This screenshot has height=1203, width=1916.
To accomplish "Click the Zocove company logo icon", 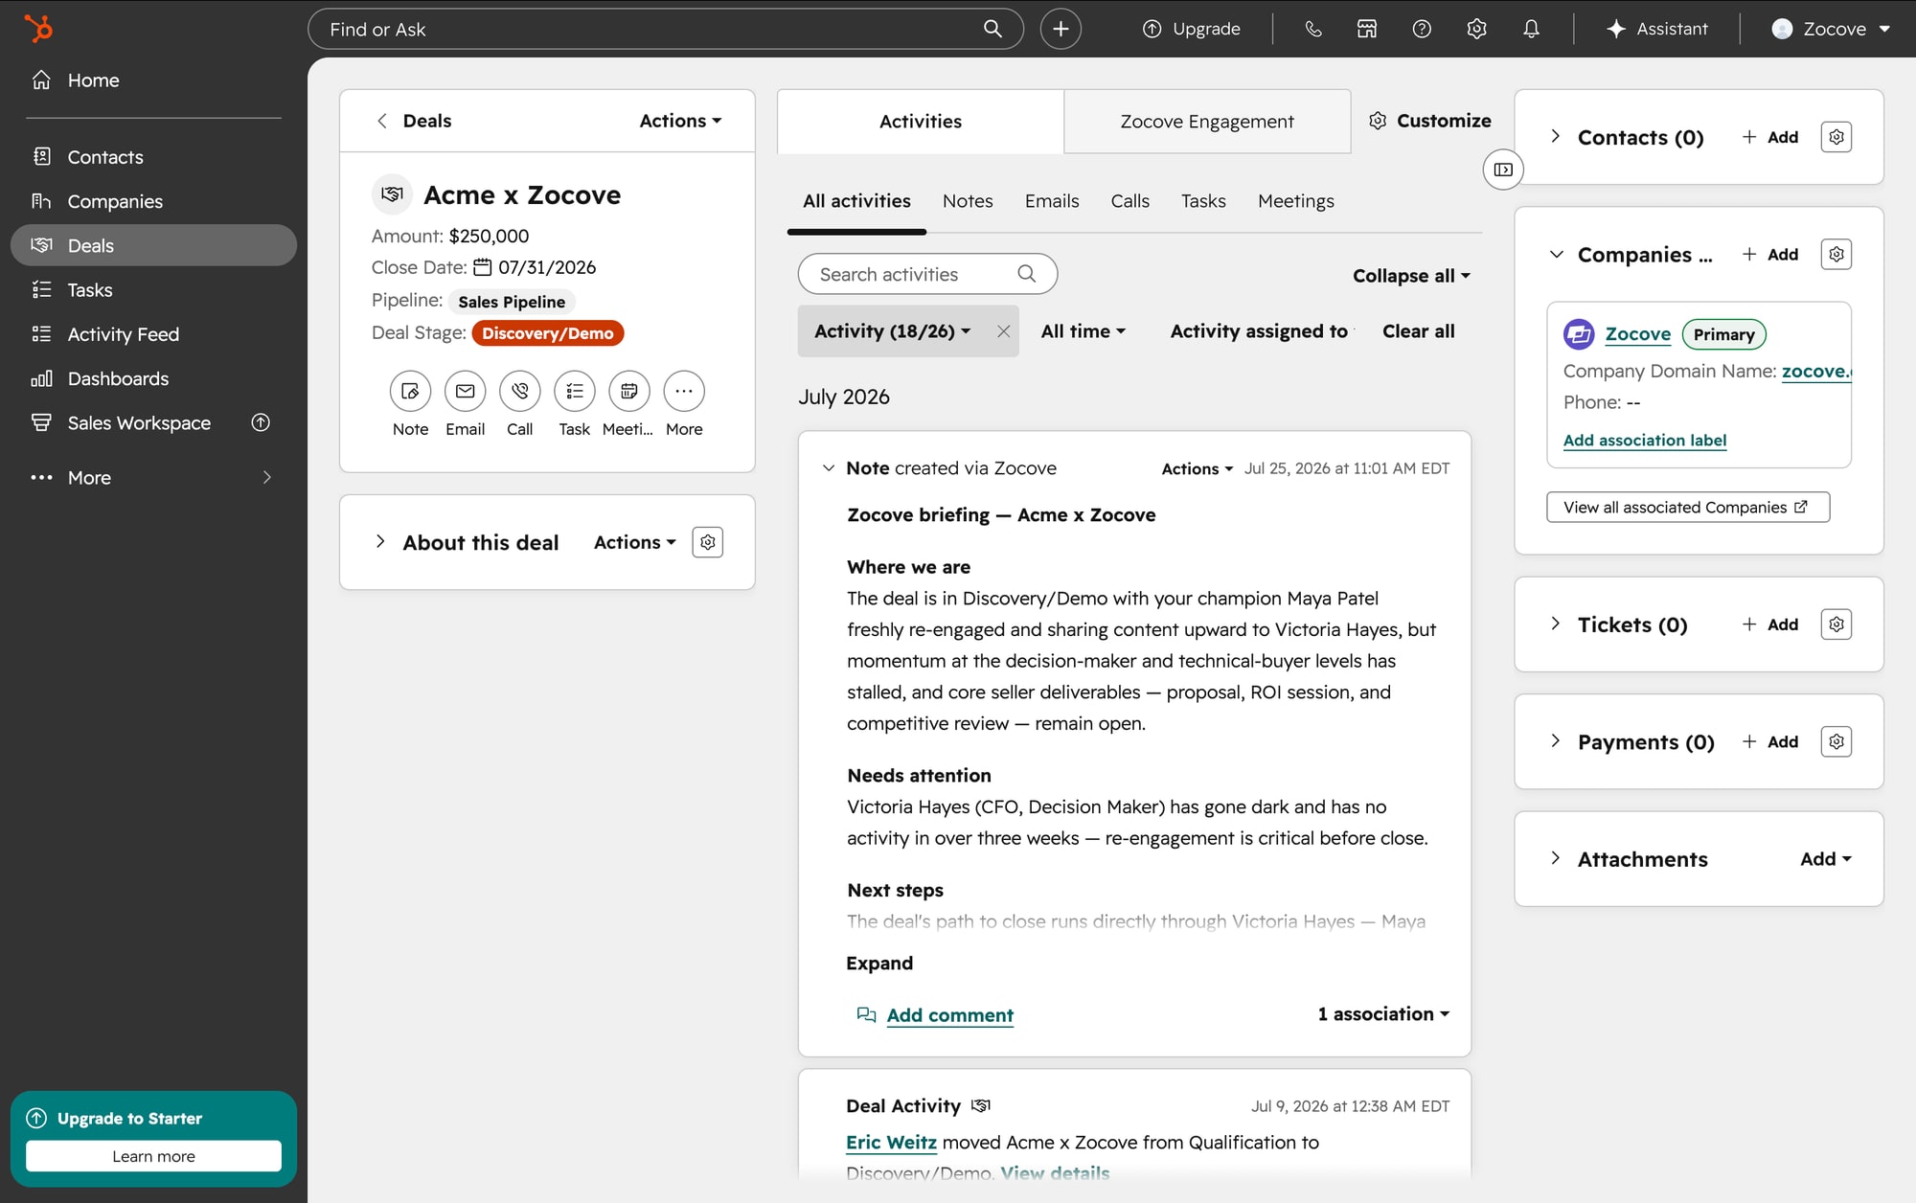I will coord(1579,334).
